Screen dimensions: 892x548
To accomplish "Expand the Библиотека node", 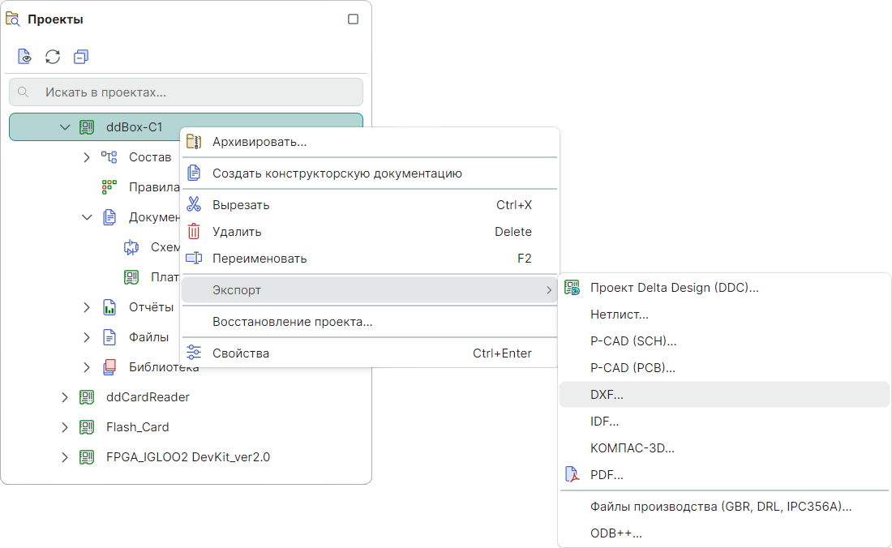I will click(x=87, y=368).
